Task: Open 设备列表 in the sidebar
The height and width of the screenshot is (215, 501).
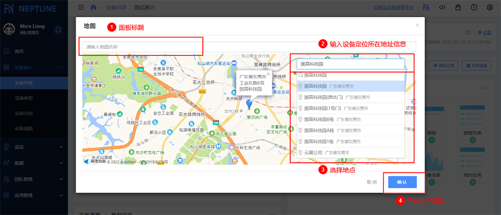Action: coord(34,83)
